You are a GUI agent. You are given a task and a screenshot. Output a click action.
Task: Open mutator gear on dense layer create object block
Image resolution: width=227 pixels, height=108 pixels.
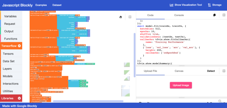(57, 56)
